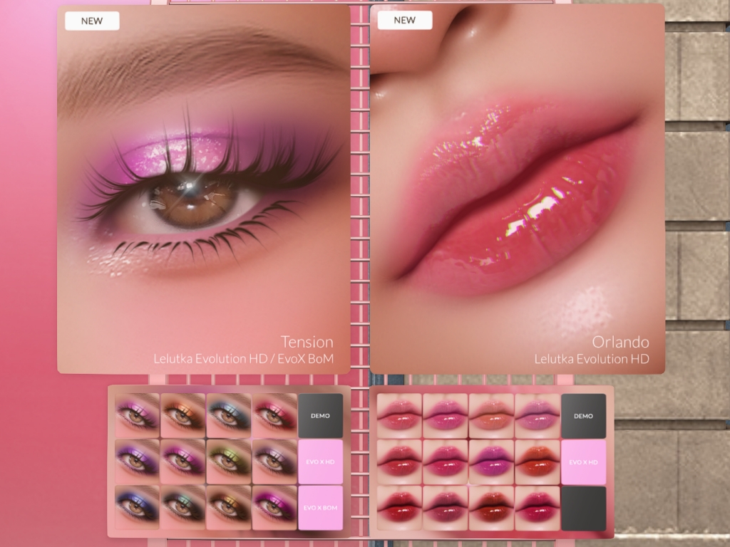This screenshot has width=730, height=547.
Task: Choose the mint-teal smoky eyeshadow swatch
Action: [x=182, y=507]
